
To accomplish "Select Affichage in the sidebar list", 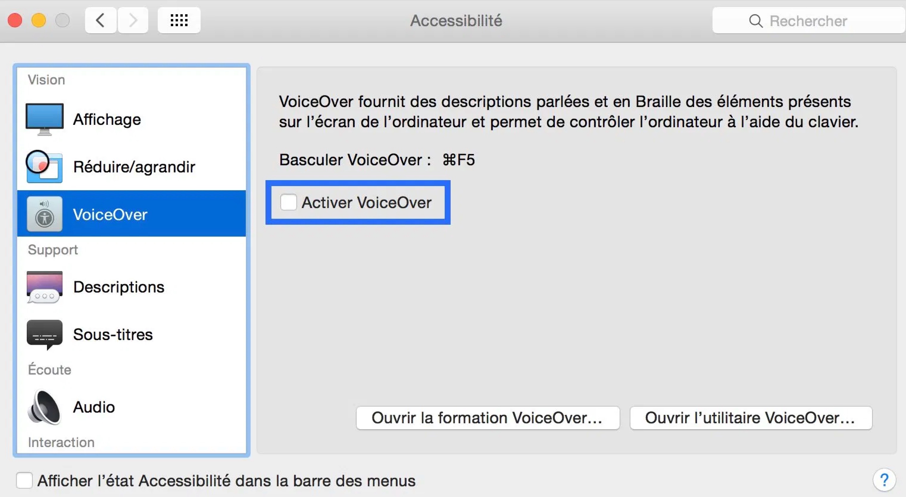I will click(x=107, y=119).
